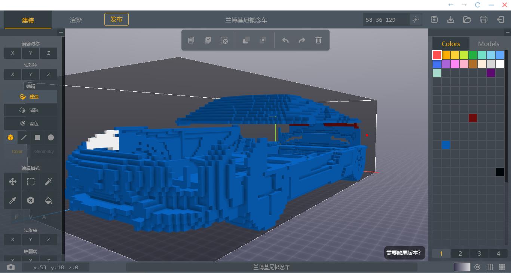The image size is (511, 273).
Task: Undo the last action
Action: tap(285, 40)
